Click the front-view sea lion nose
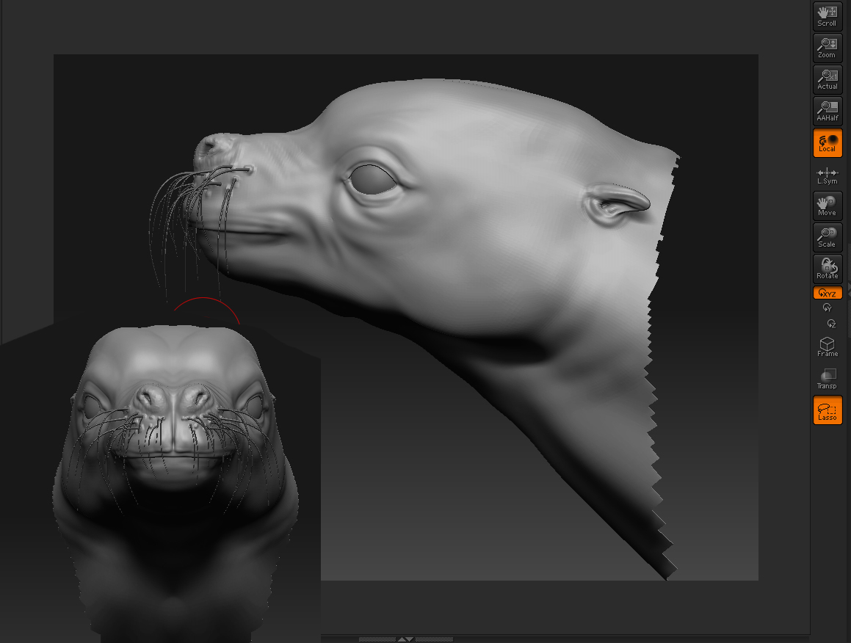The width and height of the screenshot is (851, 643). click(175, 402)
